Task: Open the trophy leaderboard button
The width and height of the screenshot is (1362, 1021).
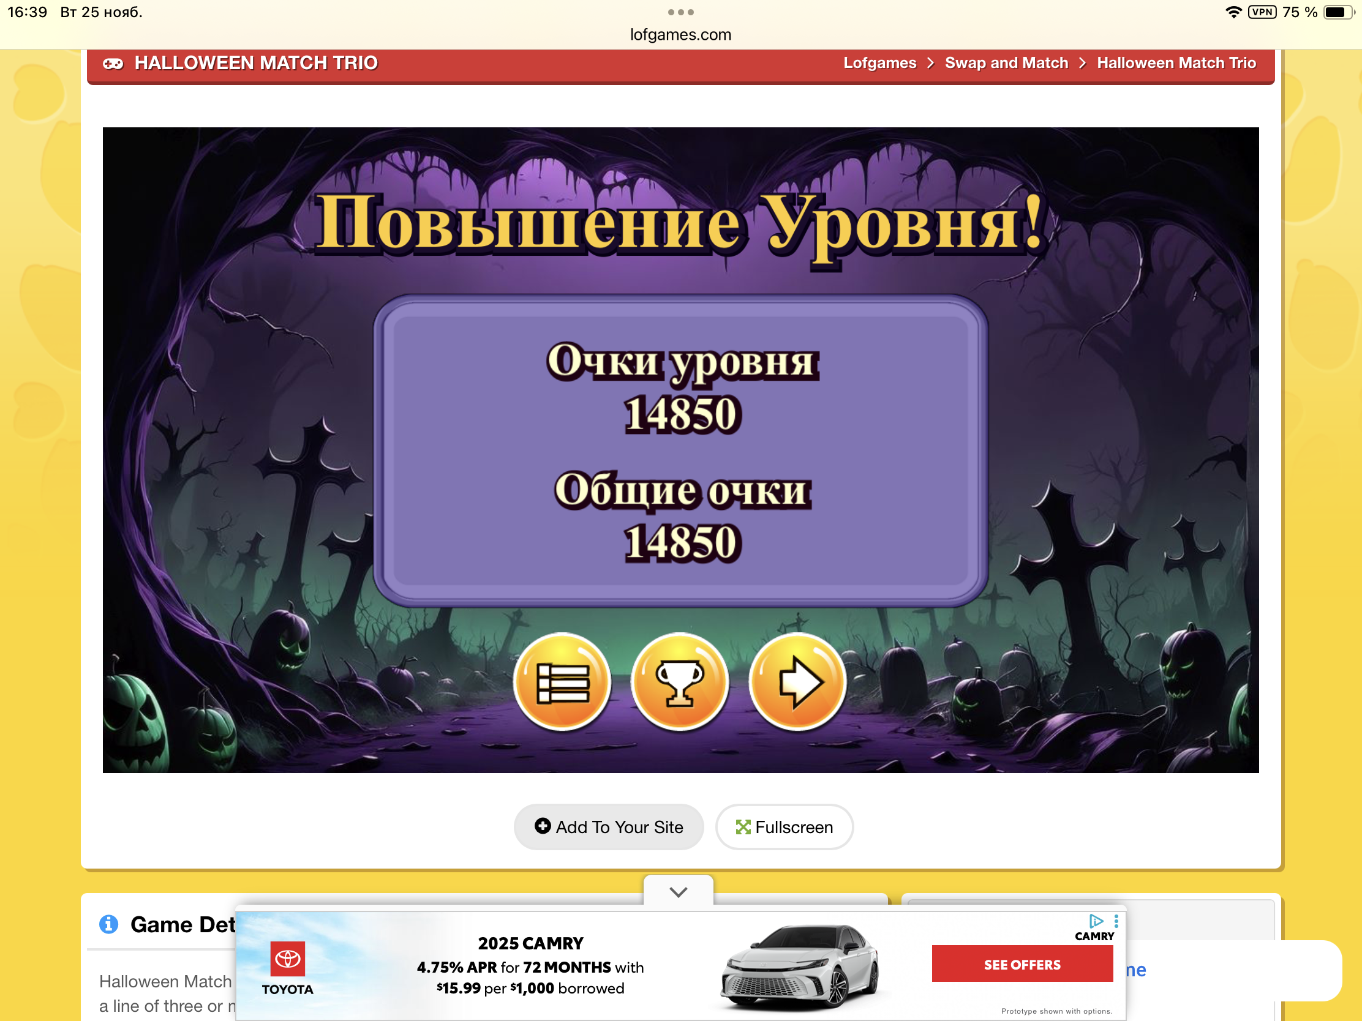Action: click(680, 682)
